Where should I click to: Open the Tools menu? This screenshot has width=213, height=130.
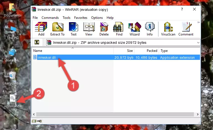66,18
